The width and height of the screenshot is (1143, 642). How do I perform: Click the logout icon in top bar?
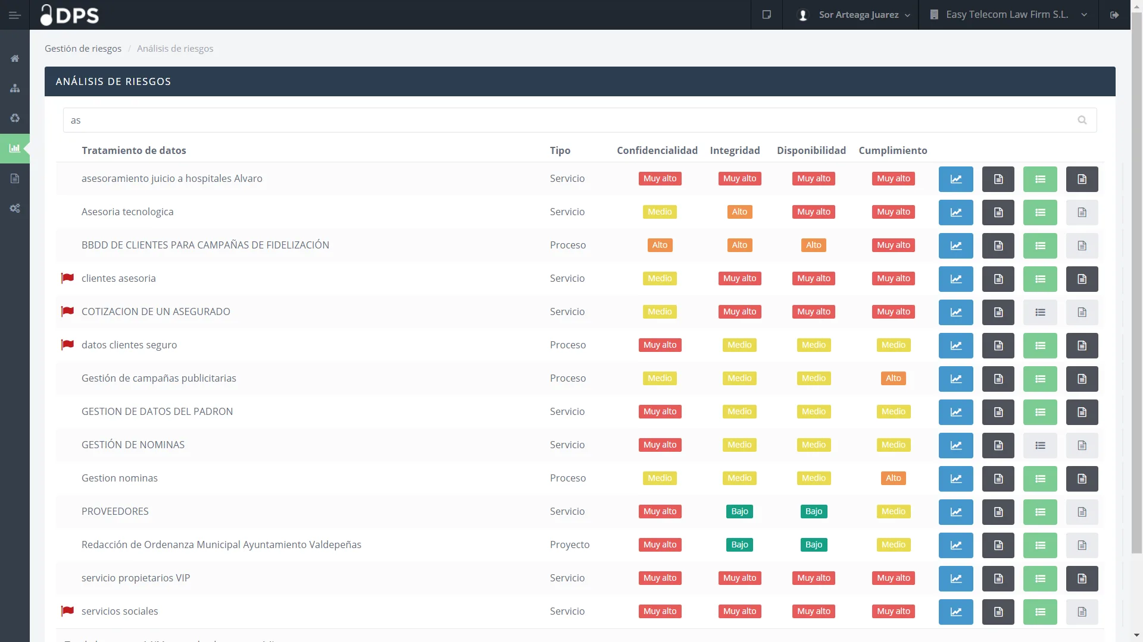pyautogui.click(x=1114, y=15)
